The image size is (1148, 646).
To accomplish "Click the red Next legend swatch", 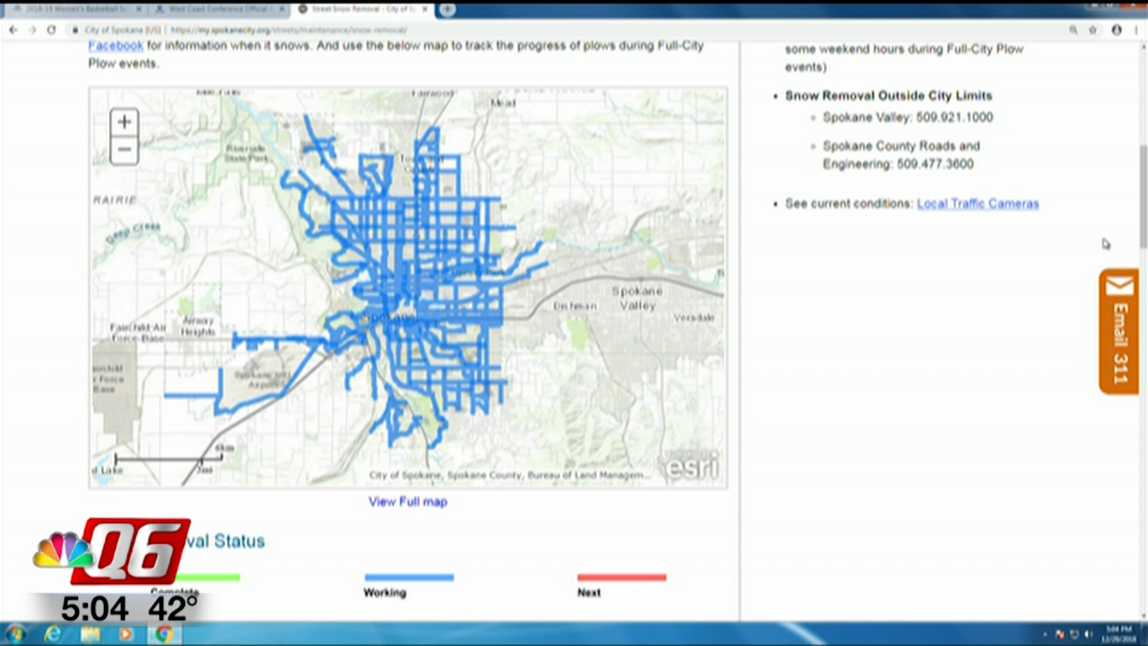I will tap(622, 578).
